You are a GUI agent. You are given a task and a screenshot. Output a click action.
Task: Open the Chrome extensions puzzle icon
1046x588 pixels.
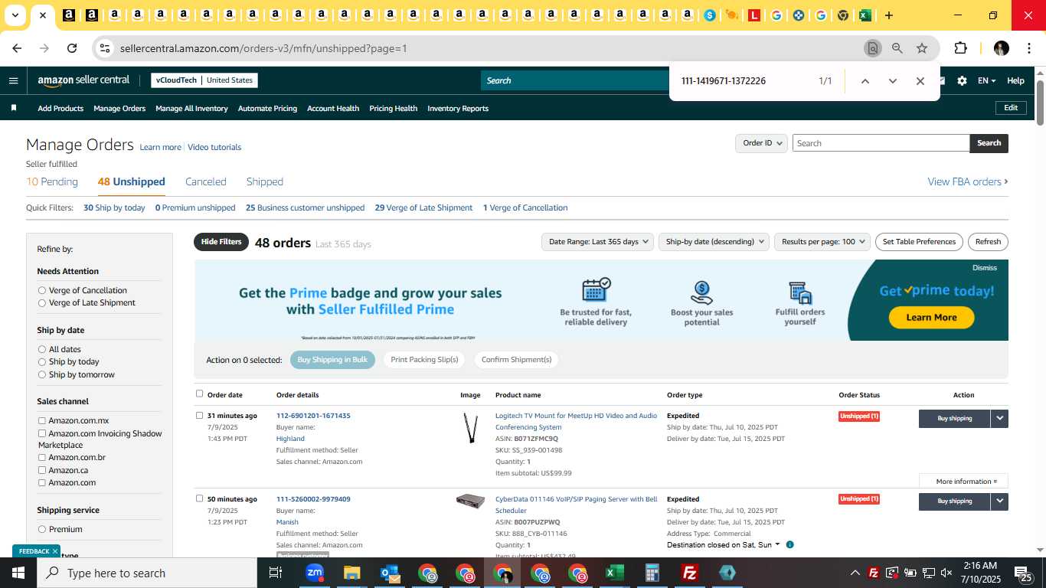pyautogui.click(x=960, y=48)
